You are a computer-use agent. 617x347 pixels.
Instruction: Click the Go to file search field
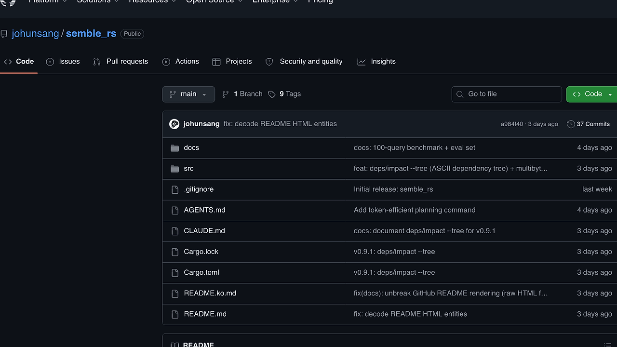tap(507, 94)
